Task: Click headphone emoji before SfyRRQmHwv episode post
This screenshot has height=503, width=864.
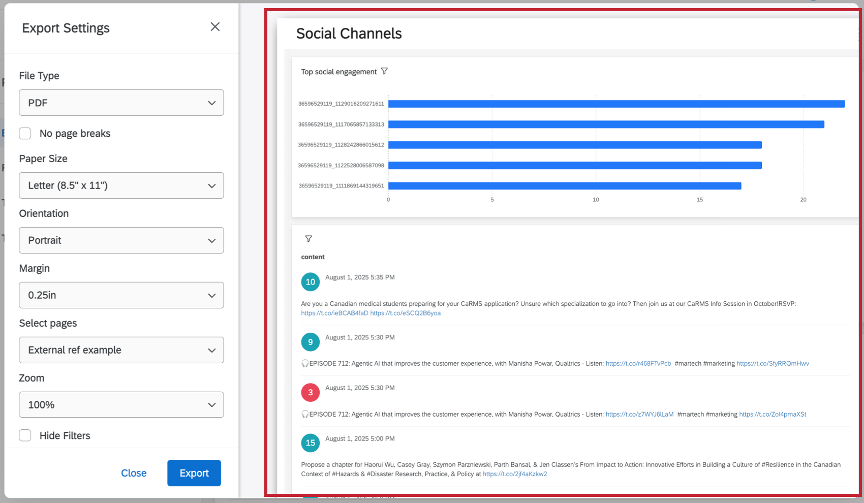Action: click(305, 364)
